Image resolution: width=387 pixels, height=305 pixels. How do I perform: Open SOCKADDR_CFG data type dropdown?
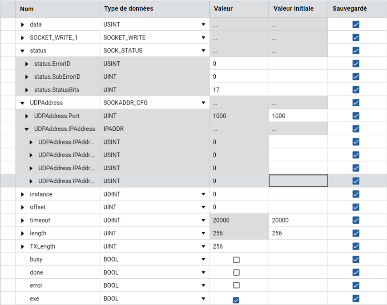(x=203, y=103)
